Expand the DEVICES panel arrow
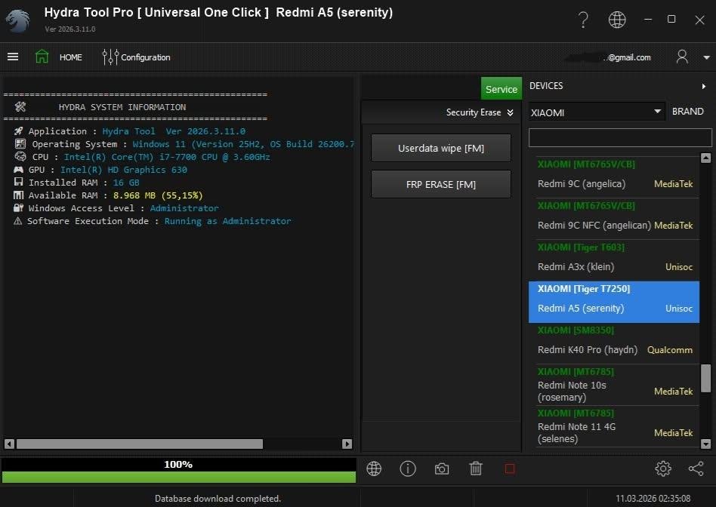The height and width of the screenshot is (507, 716). click(x=704, y=86)
